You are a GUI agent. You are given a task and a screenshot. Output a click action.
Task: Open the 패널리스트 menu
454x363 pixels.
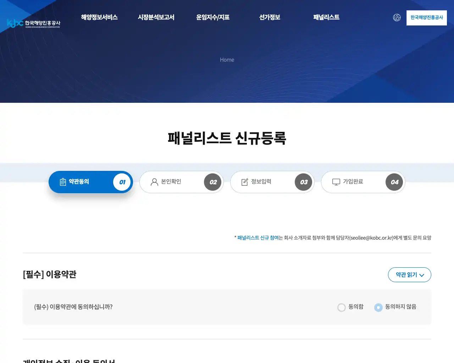pos(326,17)
